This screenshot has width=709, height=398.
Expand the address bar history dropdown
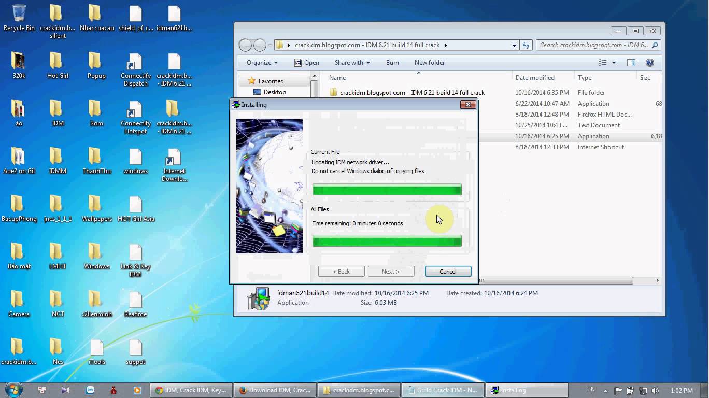[514, 45]
